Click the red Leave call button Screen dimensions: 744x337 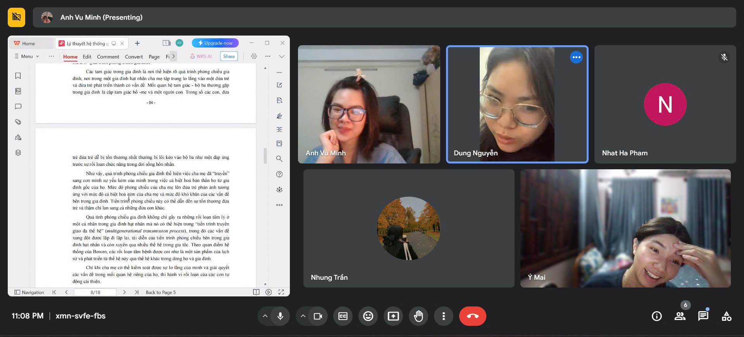472,316
